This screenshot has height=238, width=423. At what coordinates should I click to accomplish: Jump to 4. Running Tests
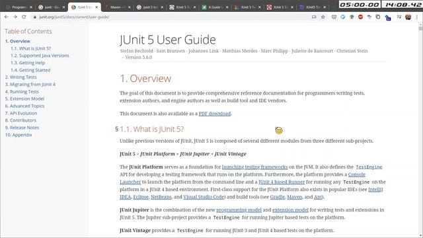click(22, 92)
